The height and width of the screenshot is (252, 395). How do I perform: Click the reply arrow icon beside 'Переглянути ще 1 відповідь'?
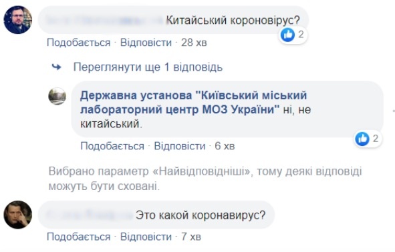click(x=56, y=67)
